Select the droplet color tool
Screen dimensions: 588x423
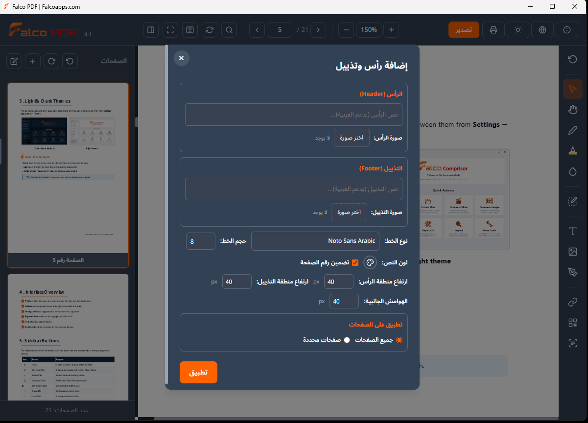[x=572, y=171]
